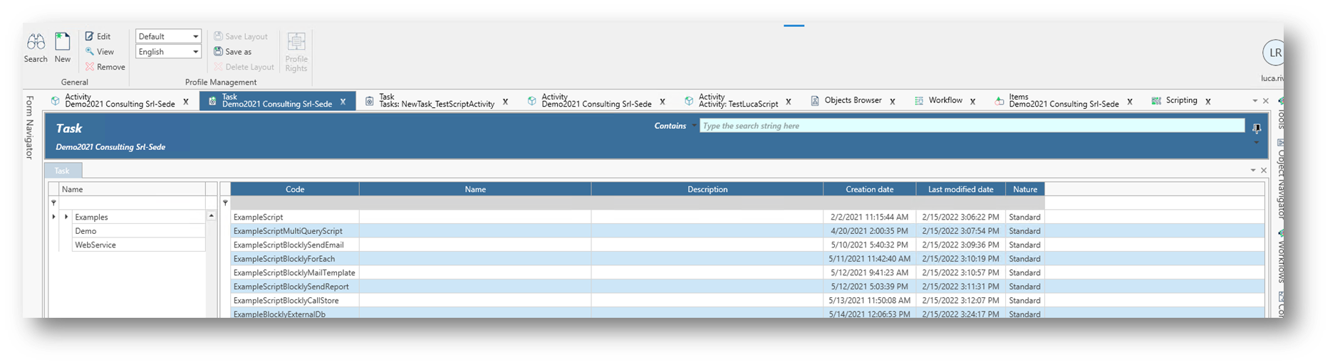Viewport: 1330px width, 364px height.
Task: Select the WebService tree item
Action: (x=95, y=245)
